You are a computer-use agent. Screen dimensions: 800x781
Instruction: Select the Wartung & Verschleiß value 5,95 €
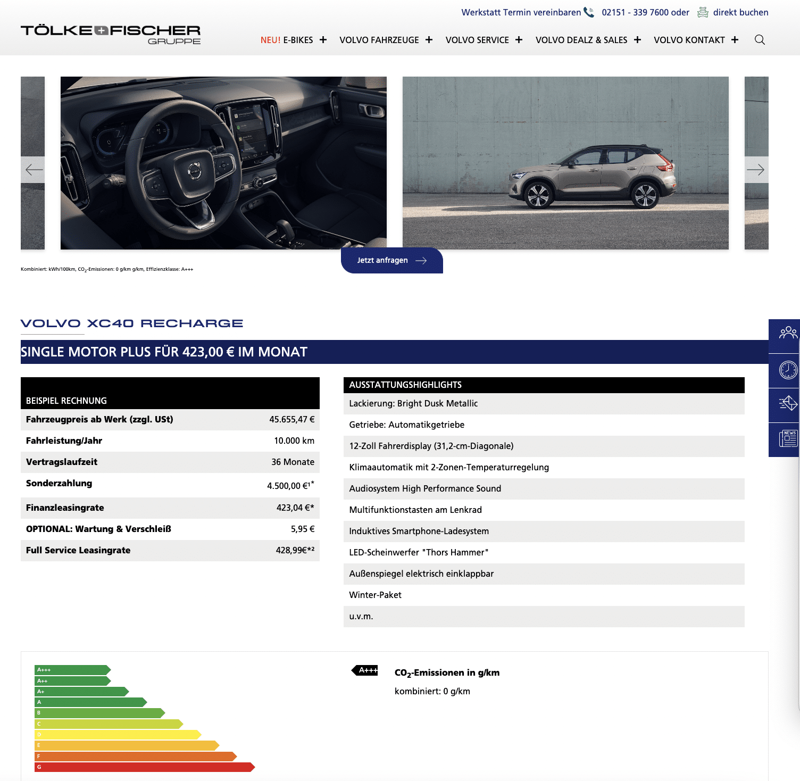(x=303, y=529)
